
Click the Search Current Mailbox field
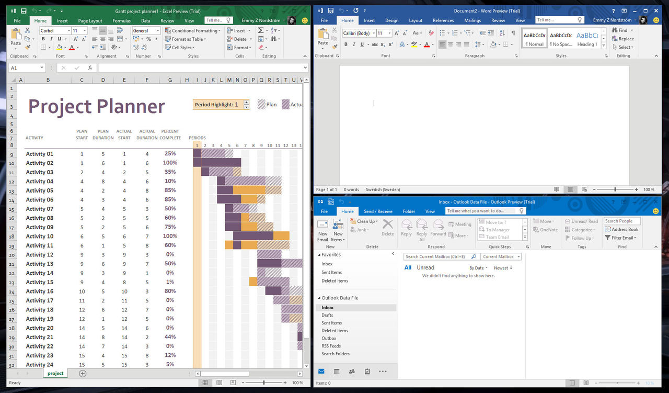(x=437, y=257)
